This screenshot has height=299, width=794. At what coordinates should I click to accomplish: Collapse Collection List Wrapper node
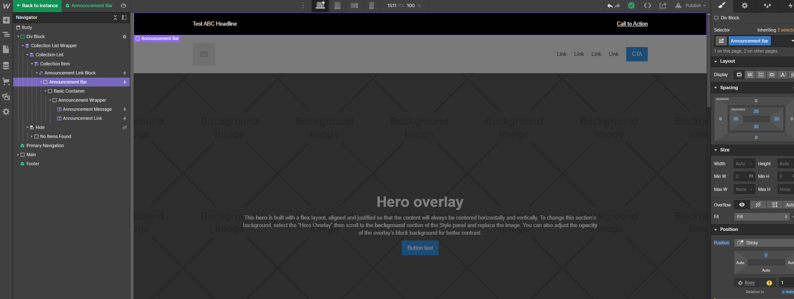(x=23, y=45)
